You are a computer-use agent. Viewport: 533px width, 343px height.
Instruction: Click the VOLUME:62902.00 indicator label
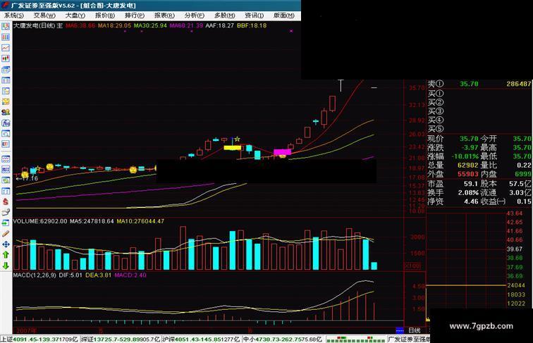pyautogui.click(x=40, y=221)
